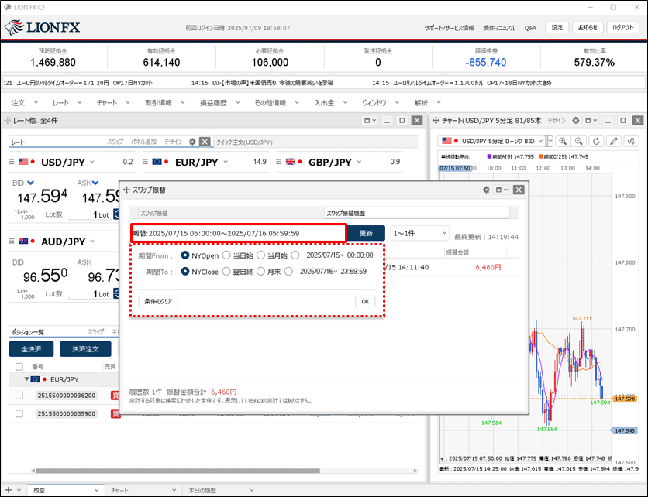Switch to the スワップ振替 tab
648x497 pixels.
pos(231,213)
